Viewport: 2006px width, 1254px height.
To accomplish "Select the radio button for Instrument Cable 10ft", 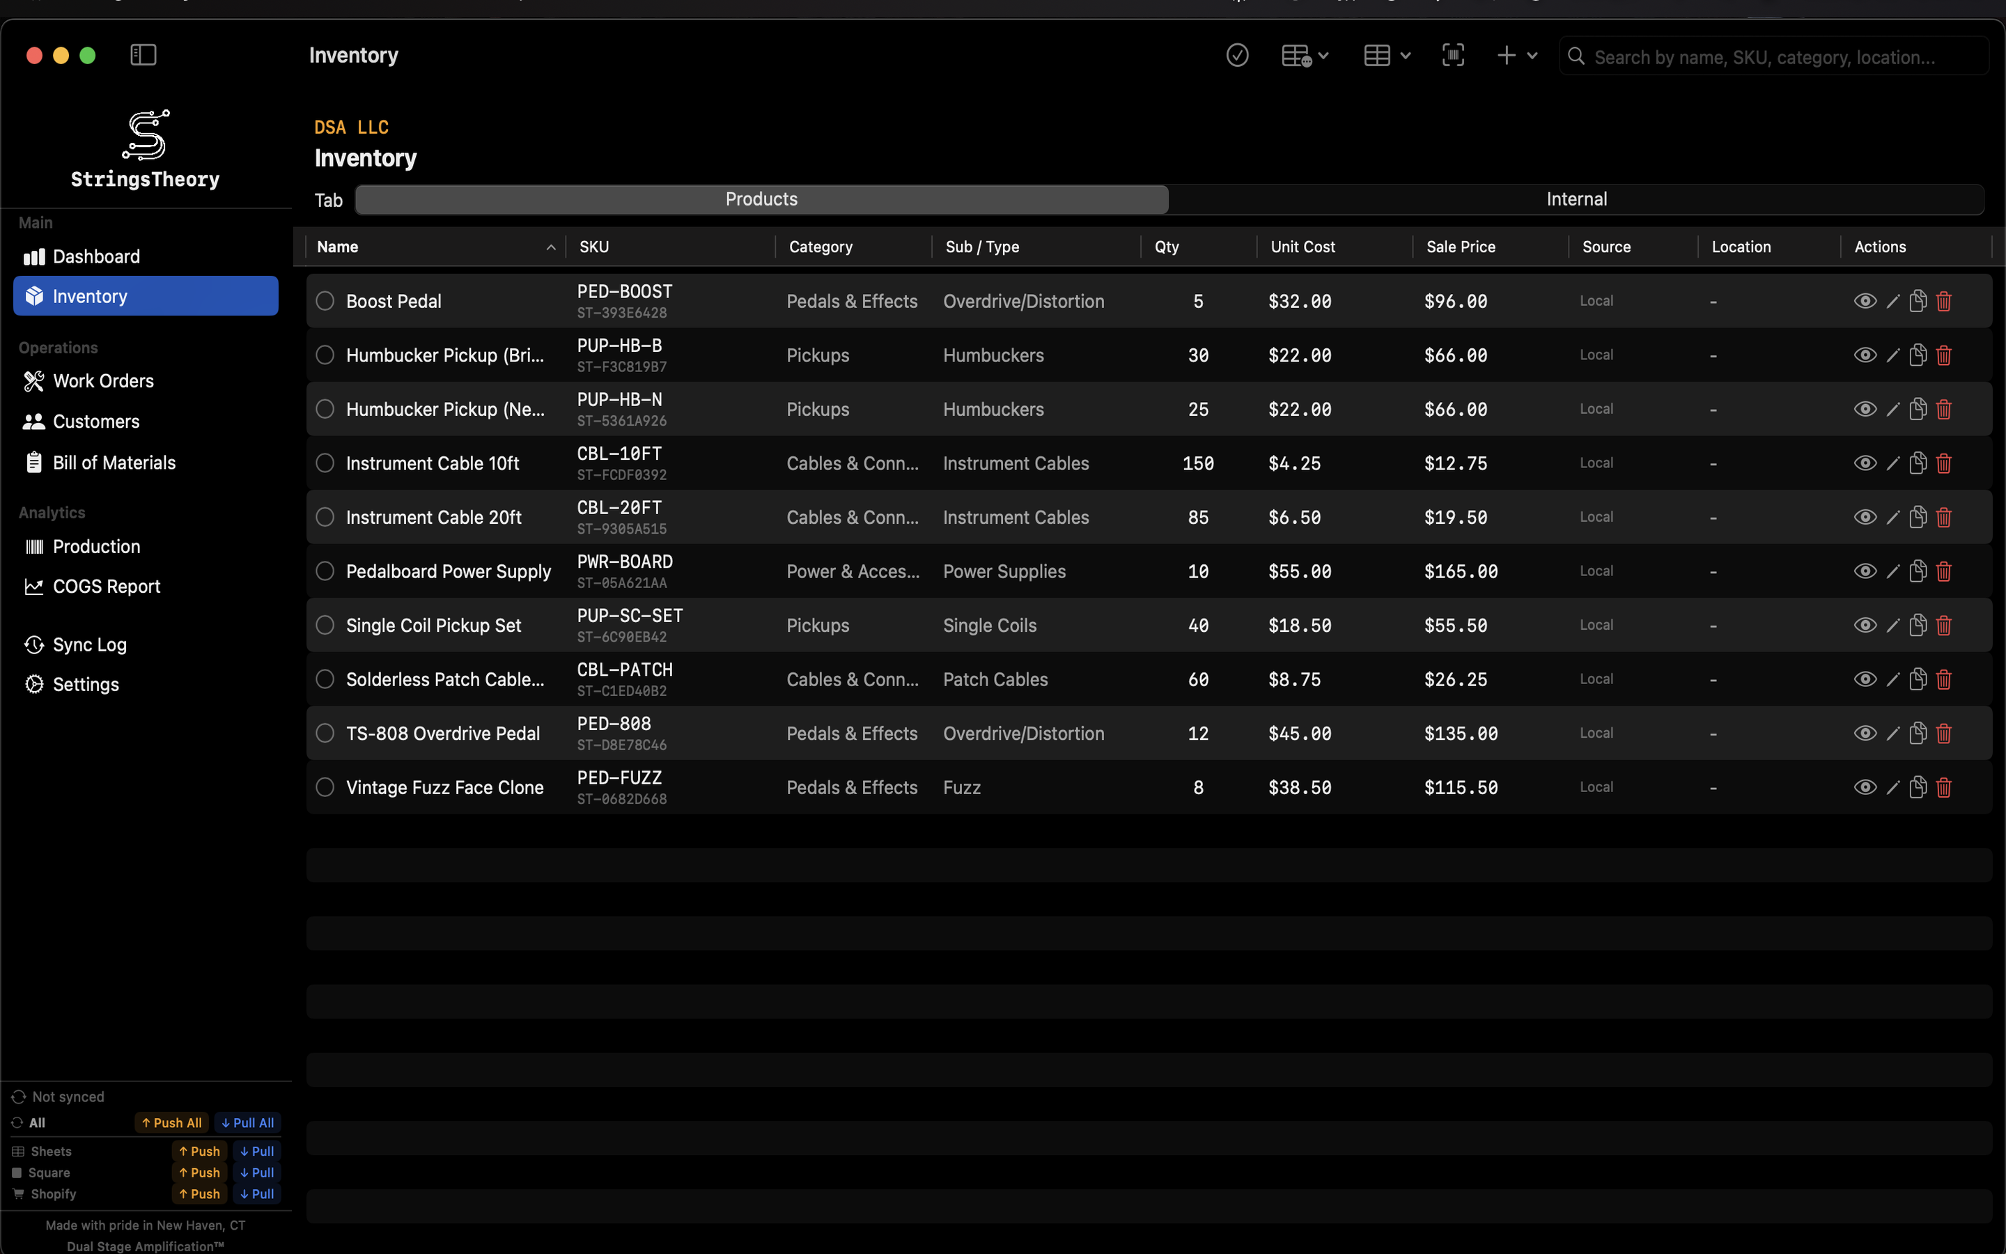I will 325,463.
